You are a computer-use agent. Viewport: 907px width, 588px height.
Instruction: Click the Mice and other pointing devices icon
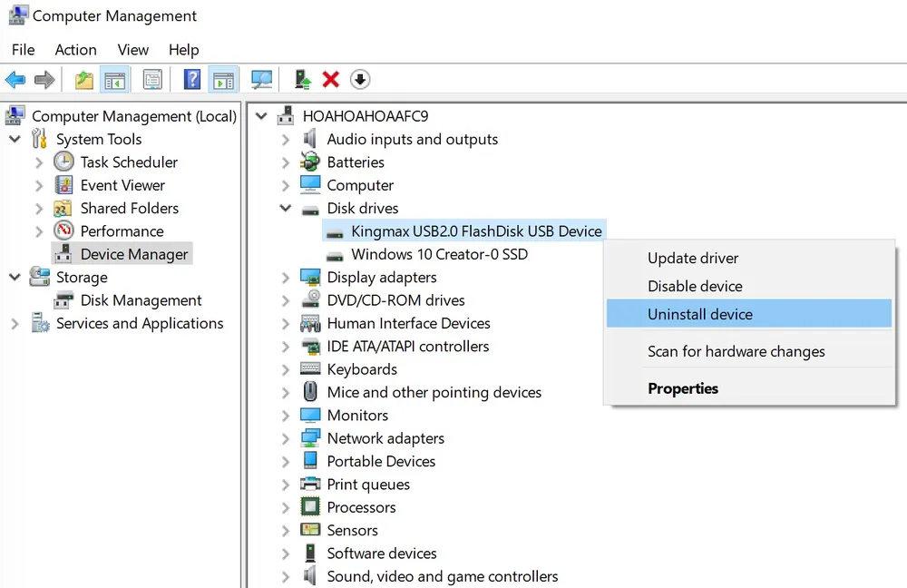(310, 392)
